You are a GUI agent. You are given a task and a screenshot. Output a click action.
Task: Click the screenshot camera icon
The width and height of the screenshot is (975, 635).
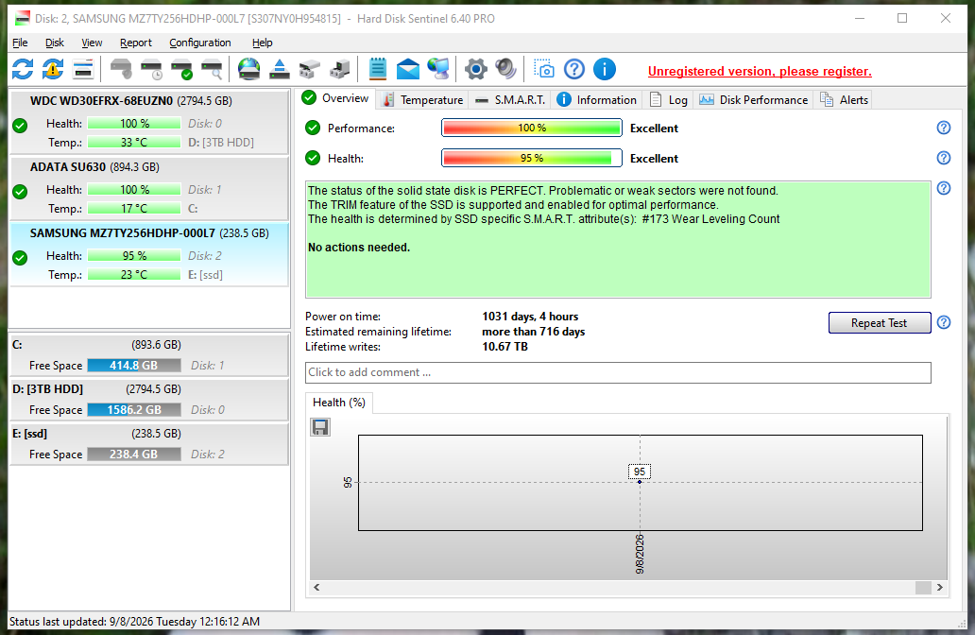click(x=544, y=69)
